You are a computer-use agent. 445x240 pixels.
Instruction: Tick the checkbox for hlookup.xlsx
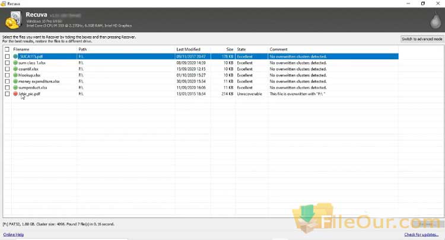pos(7,75)
